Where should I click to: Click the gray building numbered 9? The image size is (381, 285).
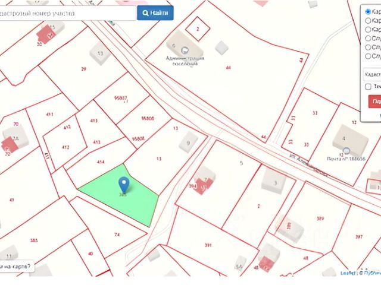click(188, 142)
